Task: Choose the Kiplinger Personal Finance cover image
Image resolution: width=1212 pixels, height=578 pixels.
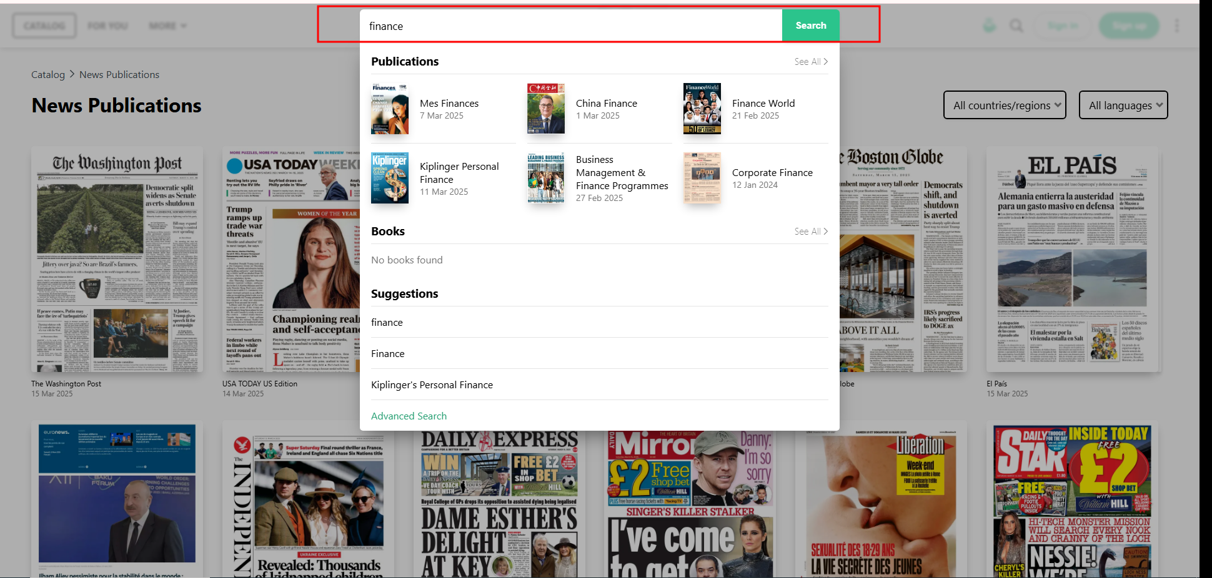Action: coord(390,179)
